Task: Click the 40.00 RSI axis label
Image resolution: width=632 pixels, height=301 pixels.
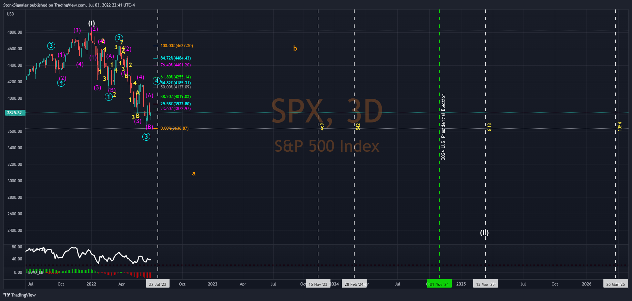Action: pos(17,259)
